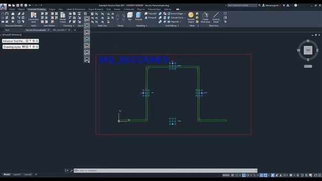Click the Create Work Area tool
The height and width of the screenshot is (181, 322).
[x=205, y=17]
